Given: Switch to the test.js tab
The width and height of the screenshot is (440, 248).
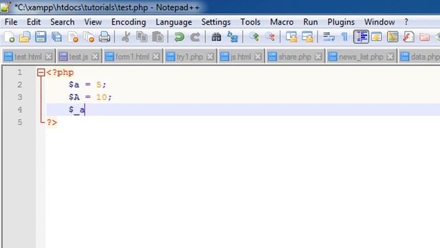Looking at the screenshot, I should point(78,56).
